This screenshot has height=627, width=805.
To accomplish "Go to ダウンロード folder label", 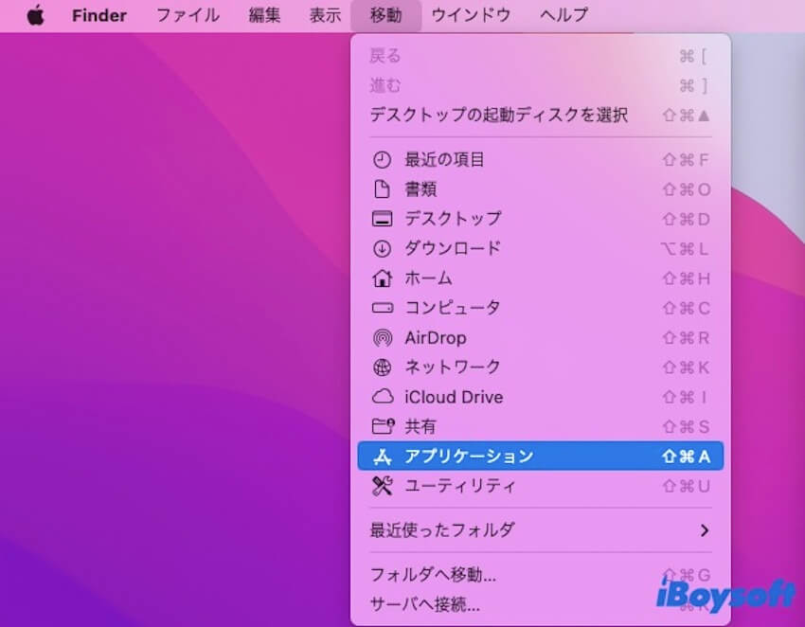I will click(x=453, y=248).
